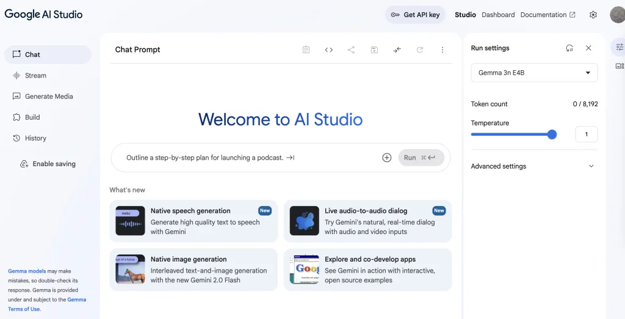Click the clear chat refresh icon

tap(420, 50)
